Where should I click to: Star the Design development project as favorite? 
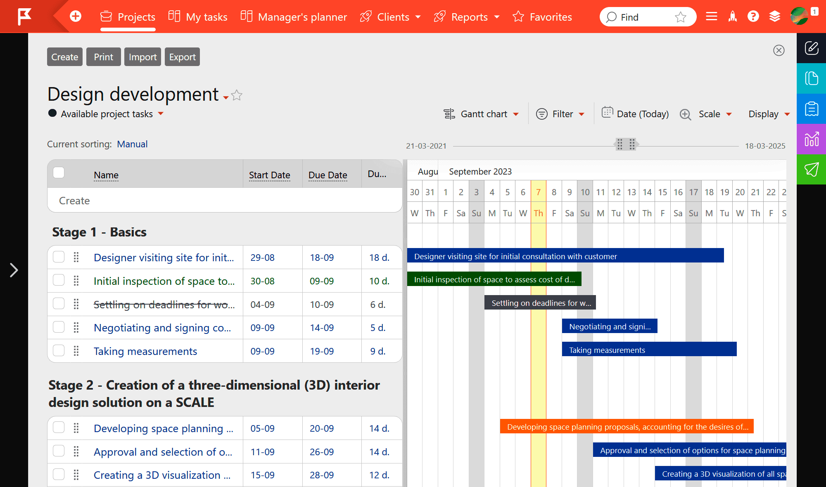click(237, 95)
